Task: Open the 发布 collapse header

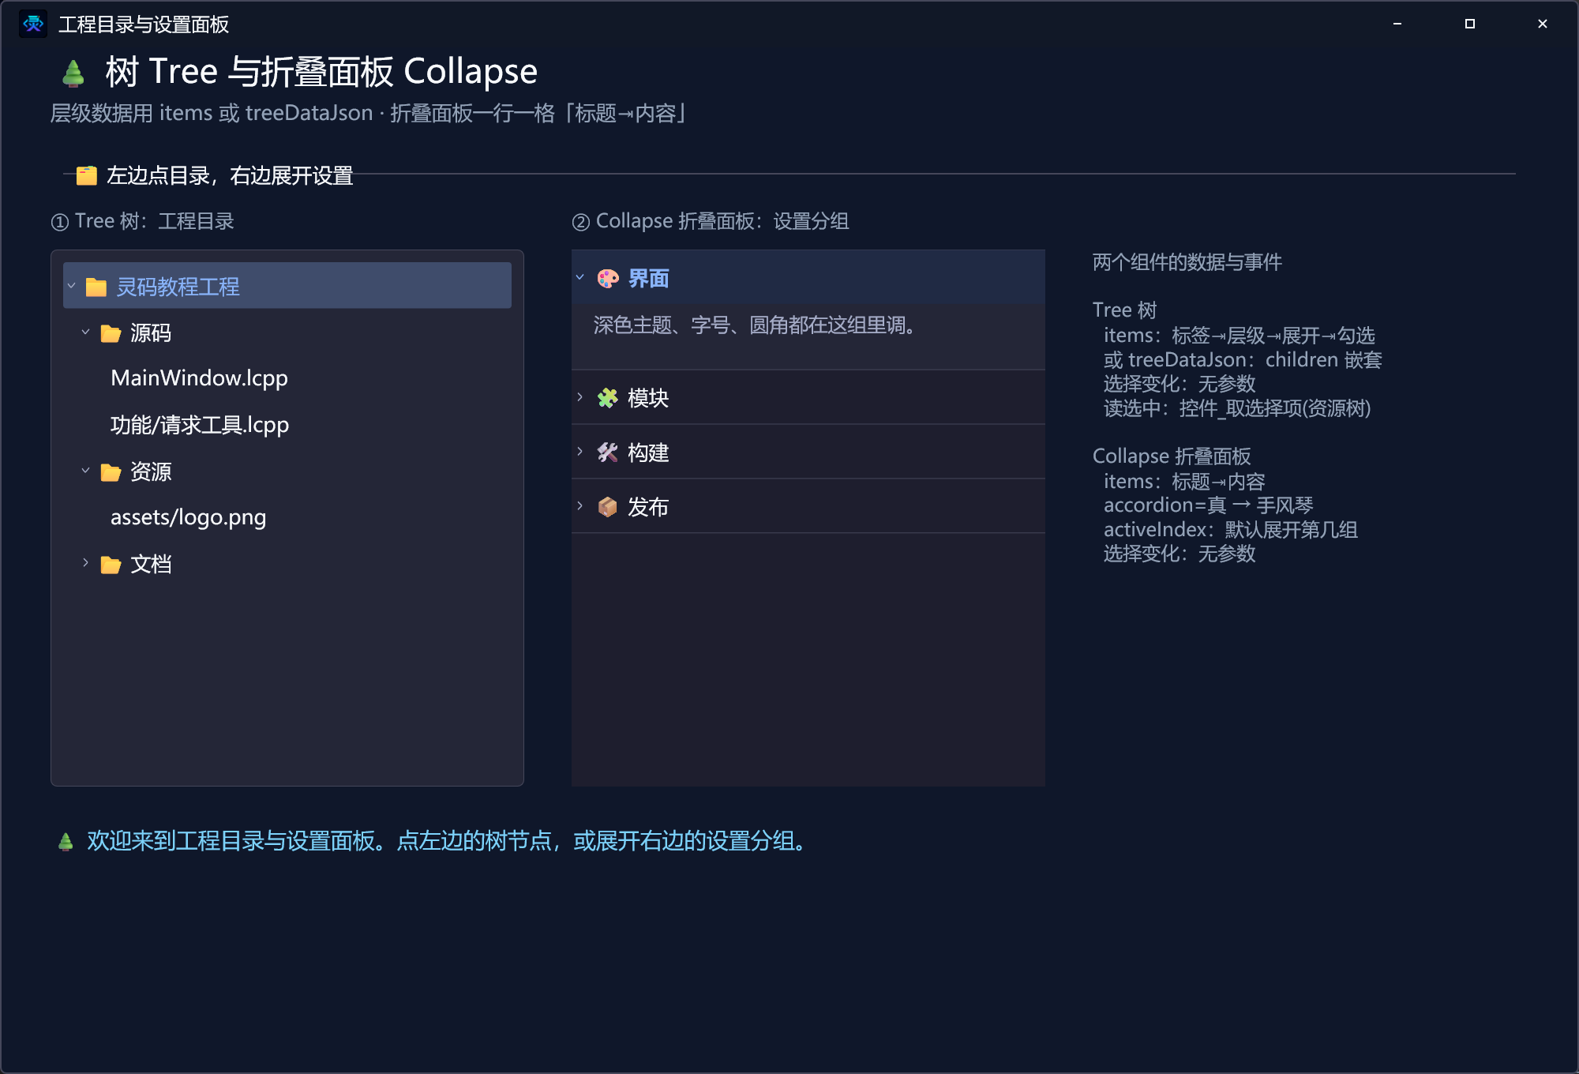Action: 808,507
